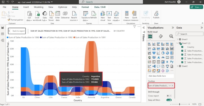This screenshot has width=204, height=106.
Task: Switch to Model view in left sidebar
Action: tap(3, 40)
